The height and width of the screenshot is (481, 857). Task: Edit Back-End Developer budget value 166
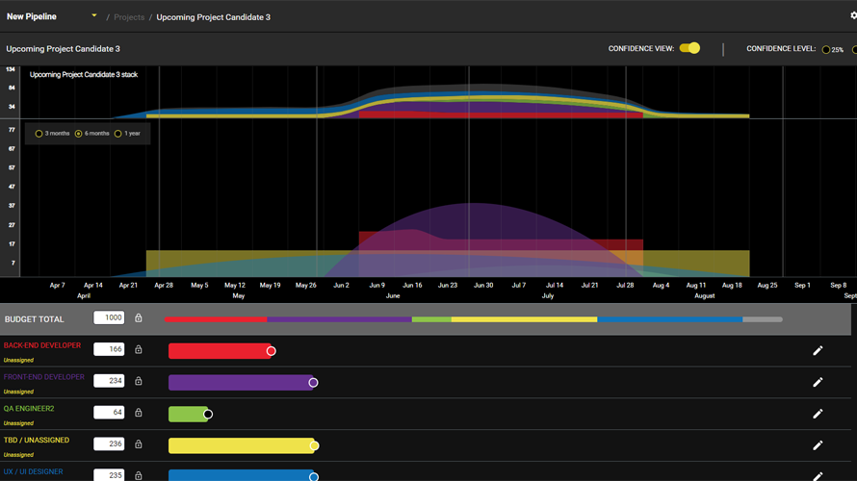109,349
